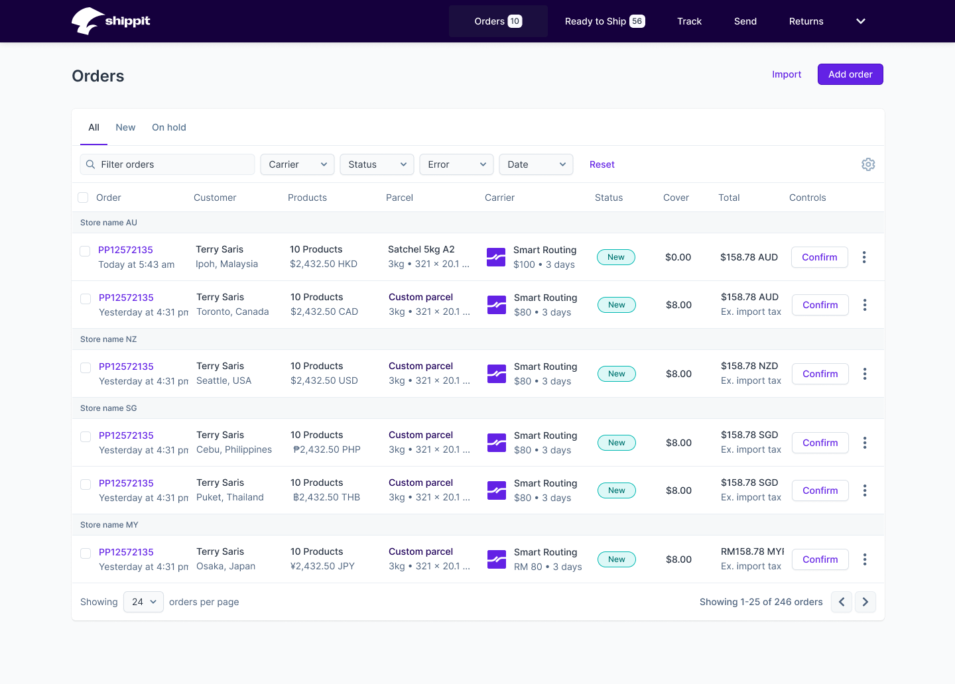Image resolution: width=955 pixels, height=684 pixels.
Task: Open more options menu for Osaka order
Action: 864,559
